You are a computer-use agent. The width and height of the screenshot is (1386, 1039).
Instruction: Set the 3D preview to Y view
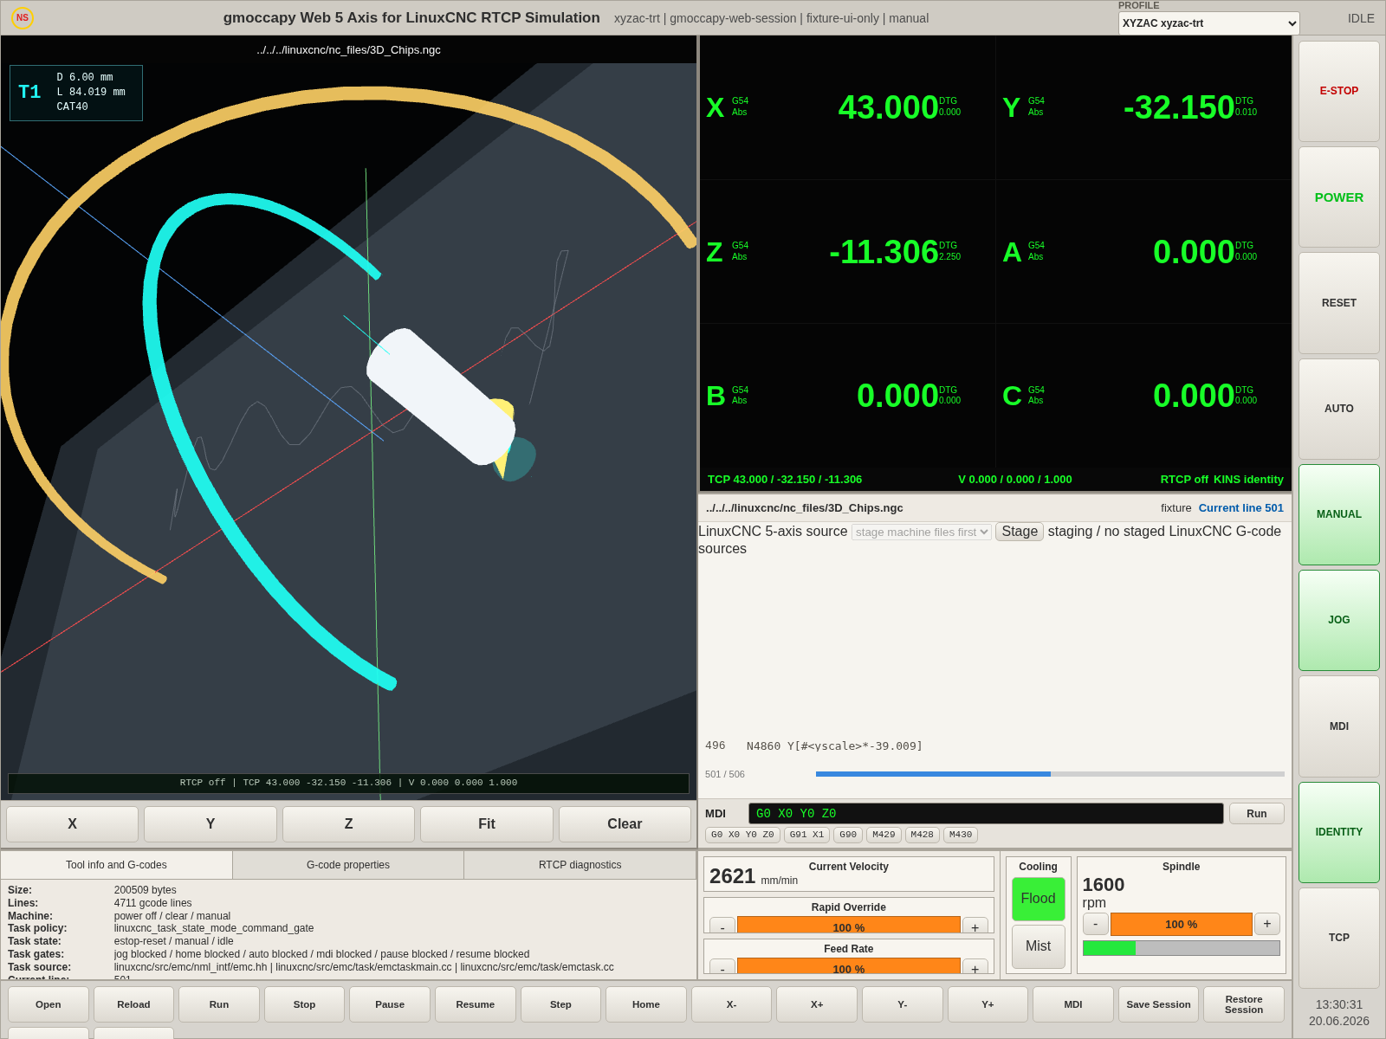point(210,824)
